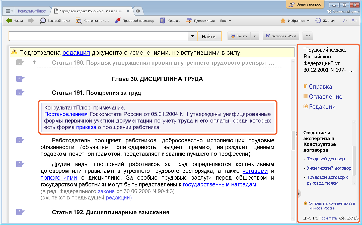Switch to the КонсультантПлюс home tab
This screenshot has width=362, height=225.
pos(32,11)
